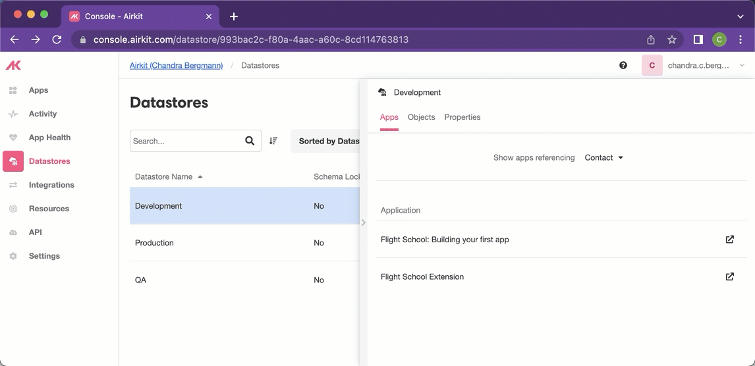
Task: Open Flight School Extension external link icon
Action: tap(729, 276)
